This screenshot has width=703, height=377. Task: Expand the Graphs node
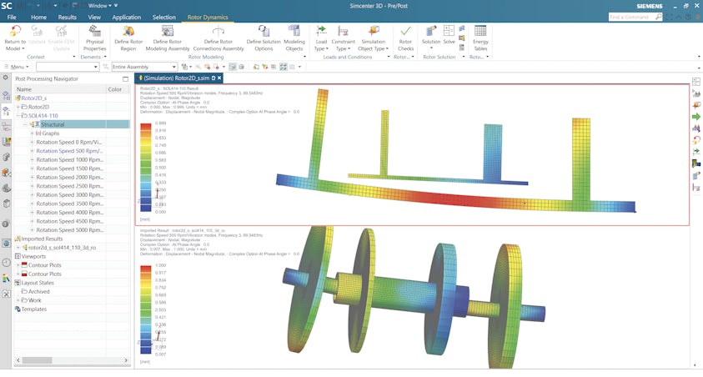(32, 133)
